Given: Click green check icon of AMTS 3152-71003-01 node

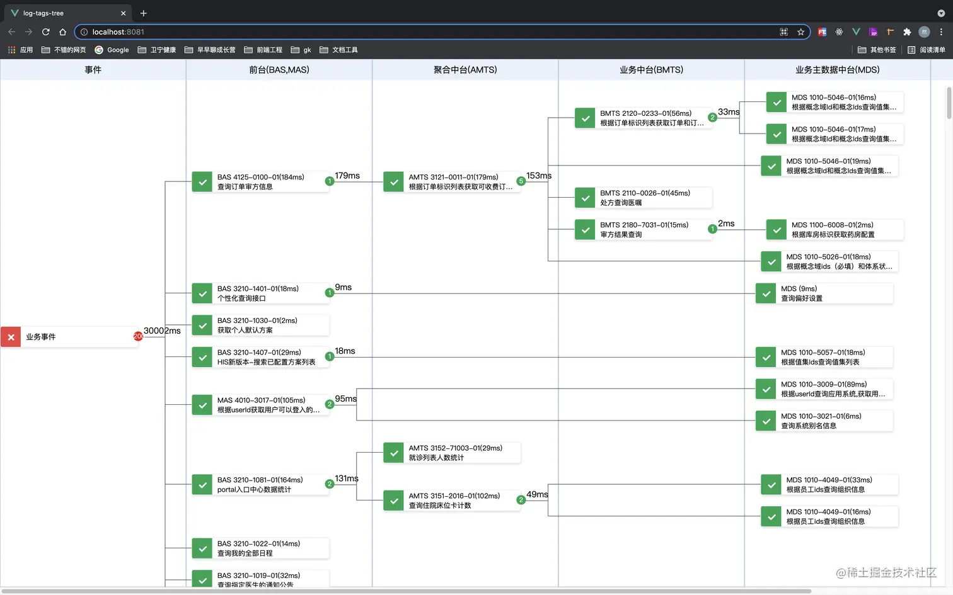Looking at the screenshot, I should (x=394, y=453).
